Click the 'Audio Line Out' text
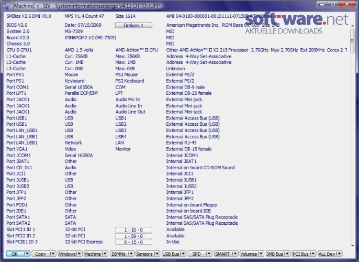 pos(130,112)
